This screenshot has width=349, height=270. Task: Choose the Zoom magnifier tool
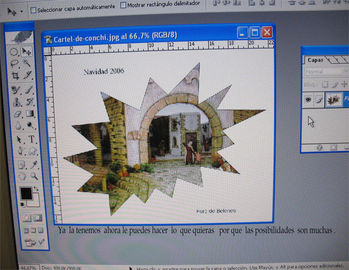click(34, 176)
